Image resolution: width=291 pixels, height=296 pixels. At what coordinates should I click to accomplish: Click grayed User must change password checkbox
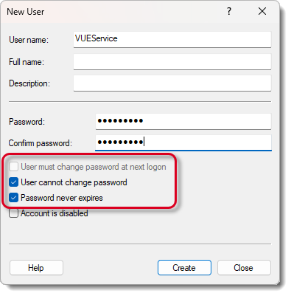[x=13, y=167]
